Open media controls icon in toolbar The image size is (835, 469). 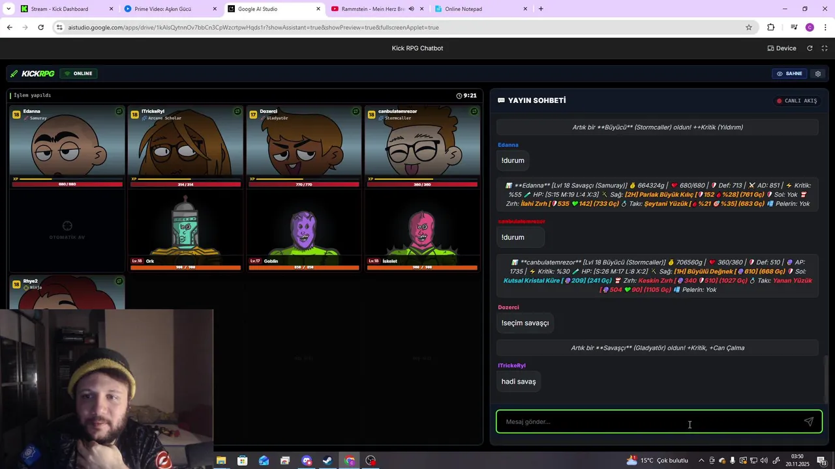coord(794,27)
